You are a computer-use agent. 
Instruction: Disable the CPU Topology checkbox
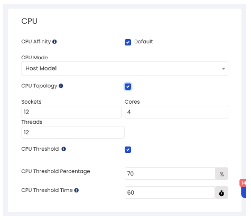128,87
